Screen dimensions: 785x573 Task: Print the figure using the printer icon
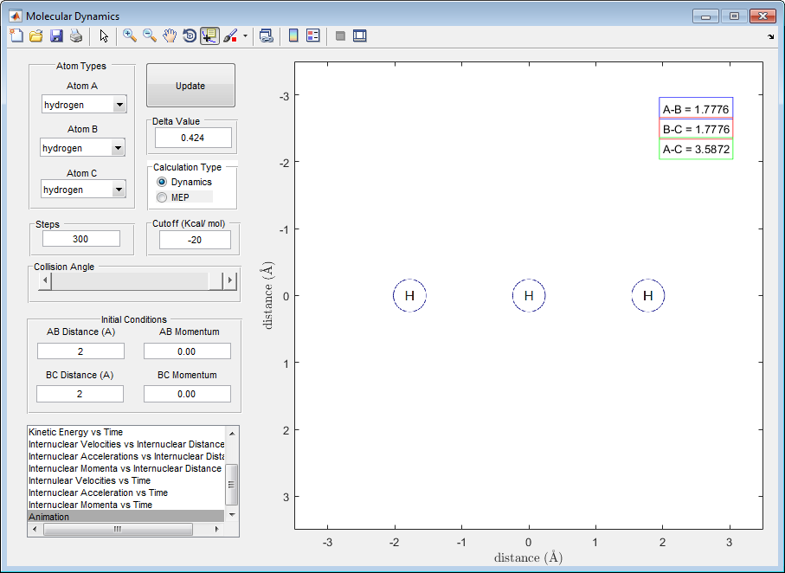coord(76,35)
